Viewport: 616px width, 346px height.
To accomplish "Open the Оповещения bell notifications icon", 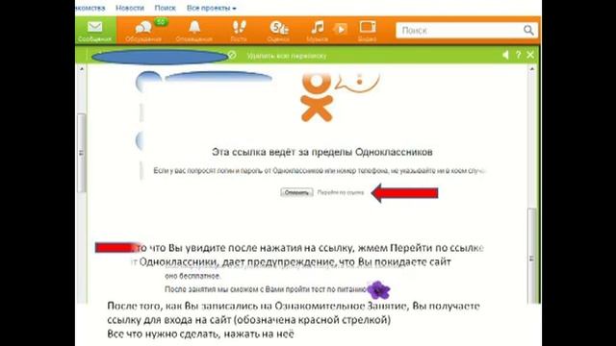I will tap(194, 31).
